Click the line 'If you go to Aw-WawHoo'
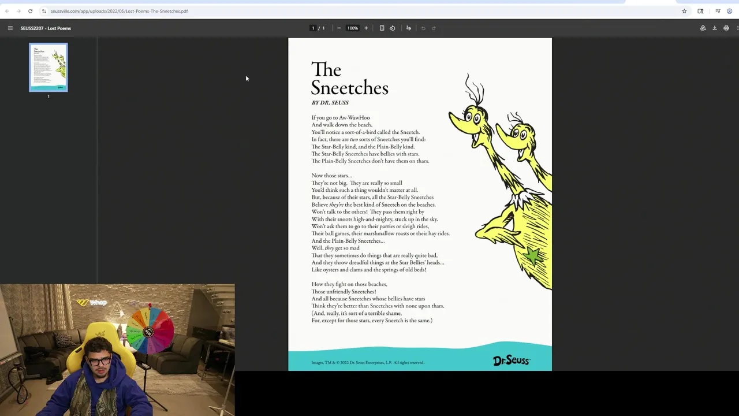This screenshot has width=739, height=416. (341, 118)
